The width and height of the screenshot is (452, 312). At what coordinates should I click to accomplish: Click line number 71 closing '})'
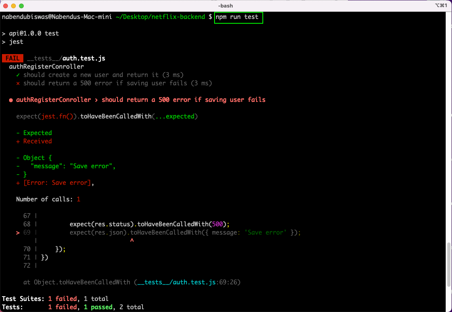[x=36, y=257]
